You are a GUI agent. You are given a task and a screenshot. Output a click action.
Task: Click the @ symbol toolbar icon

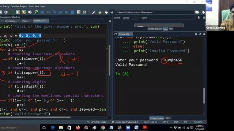coord(6,12)
